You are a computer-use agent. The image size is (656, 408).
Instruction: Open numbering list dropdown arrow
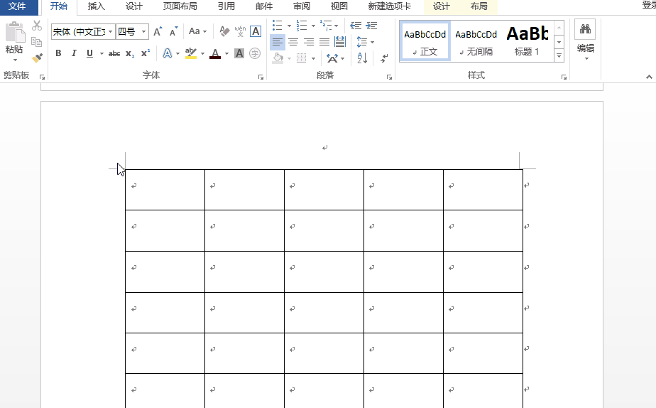pos(313,26)
